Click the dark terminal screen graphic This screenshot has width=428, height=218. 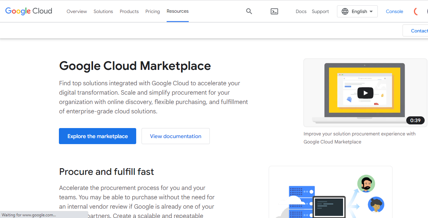coord(329,207)
